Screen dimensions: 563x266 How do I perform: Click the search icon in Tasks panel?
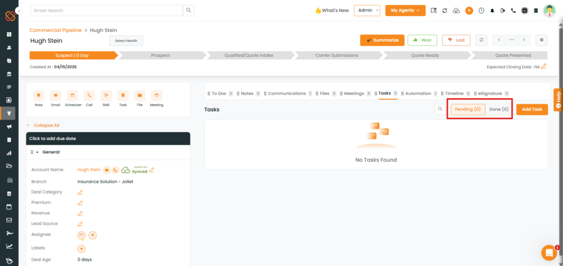(440, 109)
